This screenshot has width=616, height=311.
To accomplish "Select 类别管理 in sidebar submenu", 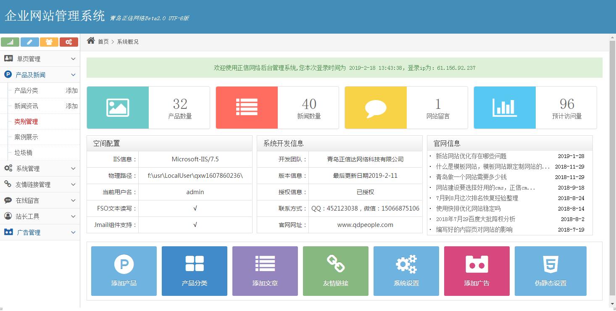I will pyautogui.click(x=26, y=121).
